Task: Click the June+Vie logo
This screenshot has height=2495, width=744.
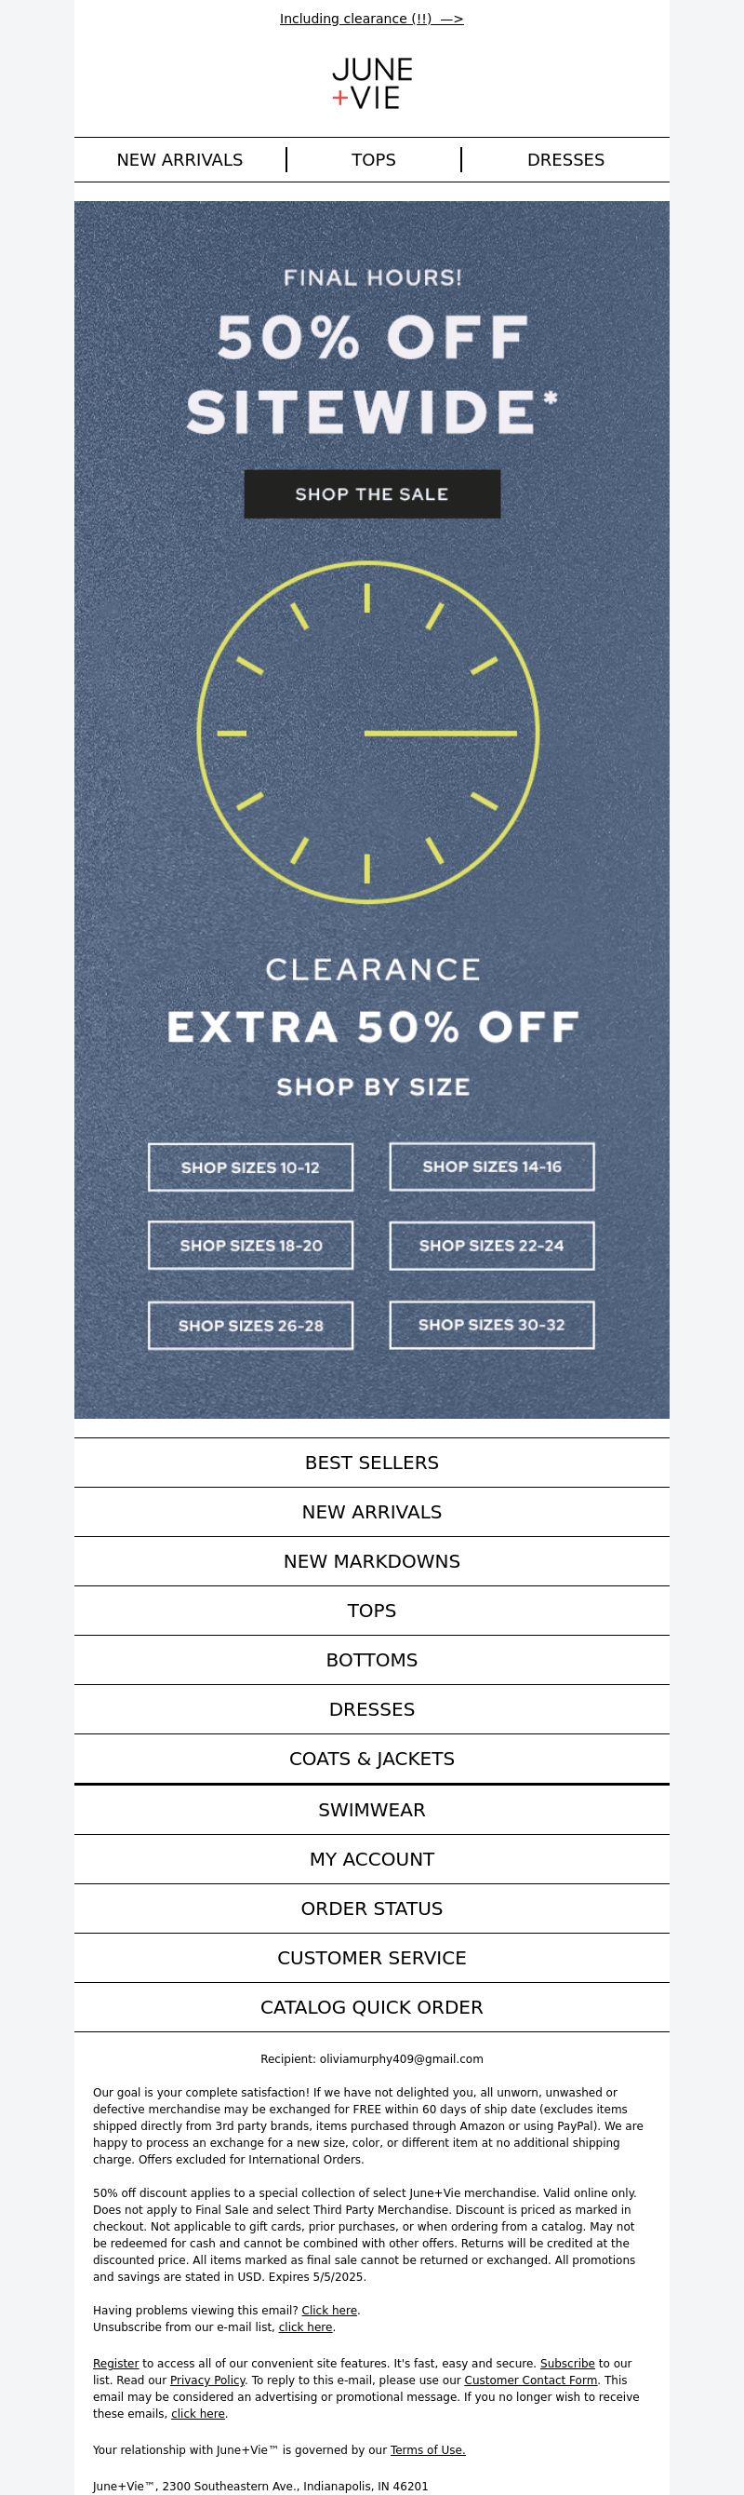Action: (371, 83)
